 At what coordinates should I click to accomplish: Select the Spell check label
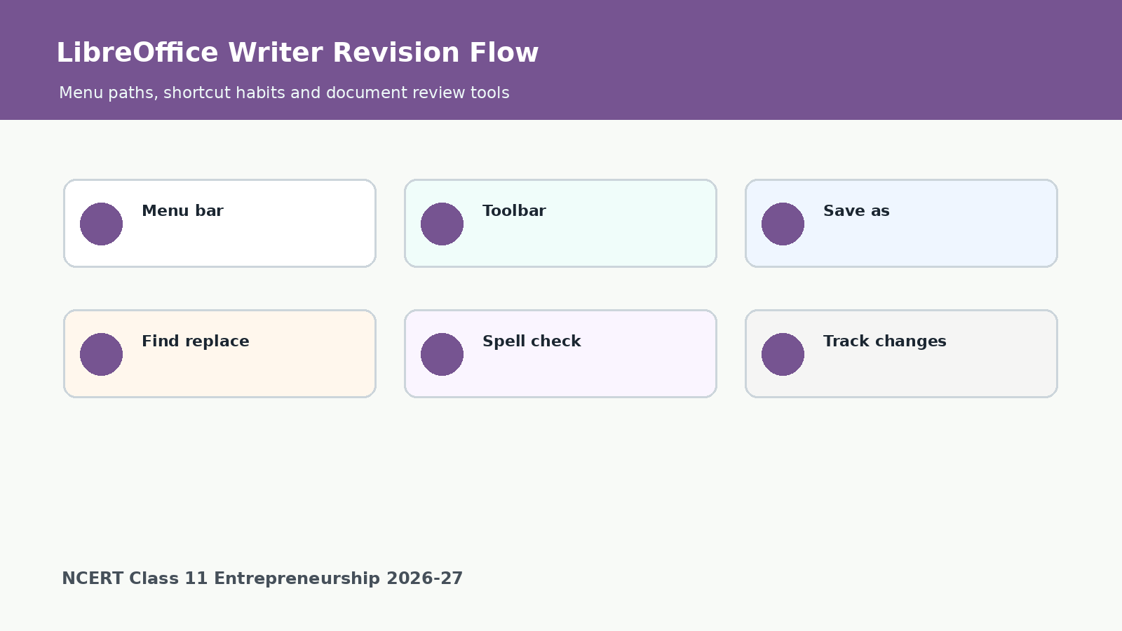pos(532,341)
